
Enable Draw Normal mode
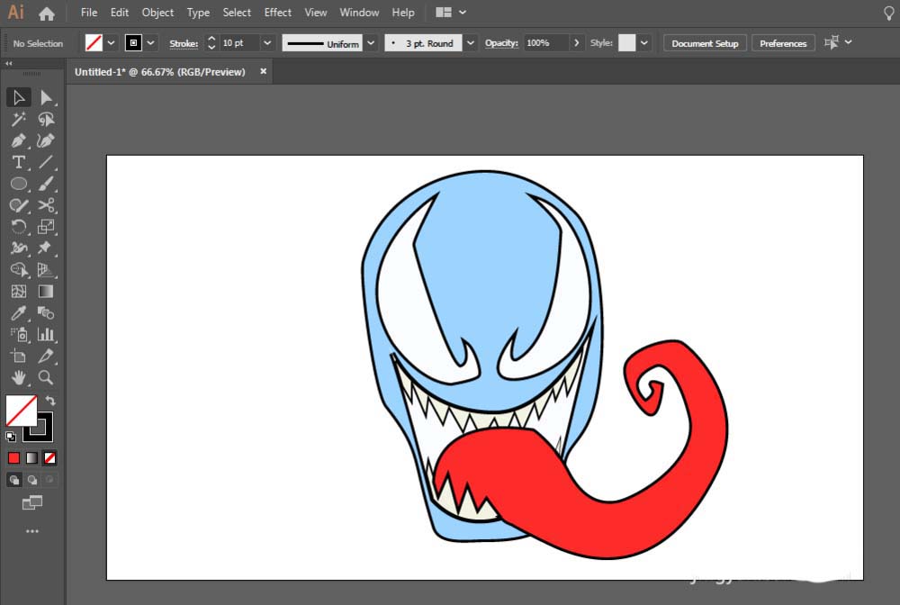(14, 480)
